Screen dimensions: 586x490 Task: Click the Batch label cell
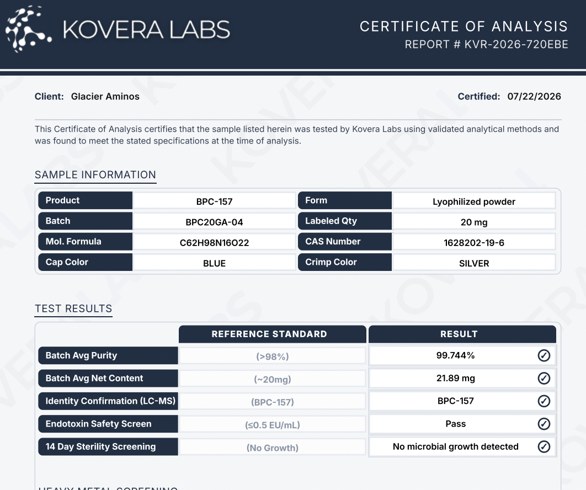[85, 221]
